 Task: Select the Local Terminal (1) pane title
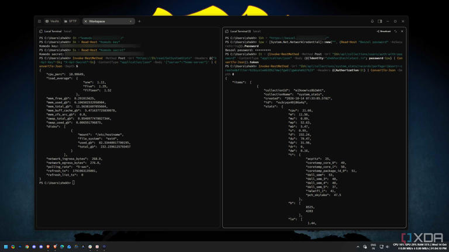pos(240,32)
